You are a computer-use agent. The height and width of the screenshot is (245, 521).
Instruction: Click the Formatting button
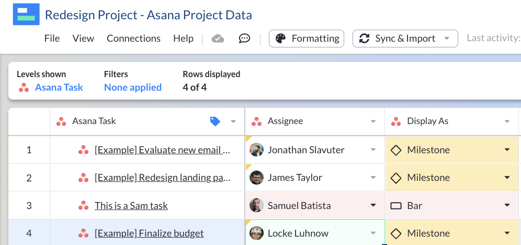307,39
